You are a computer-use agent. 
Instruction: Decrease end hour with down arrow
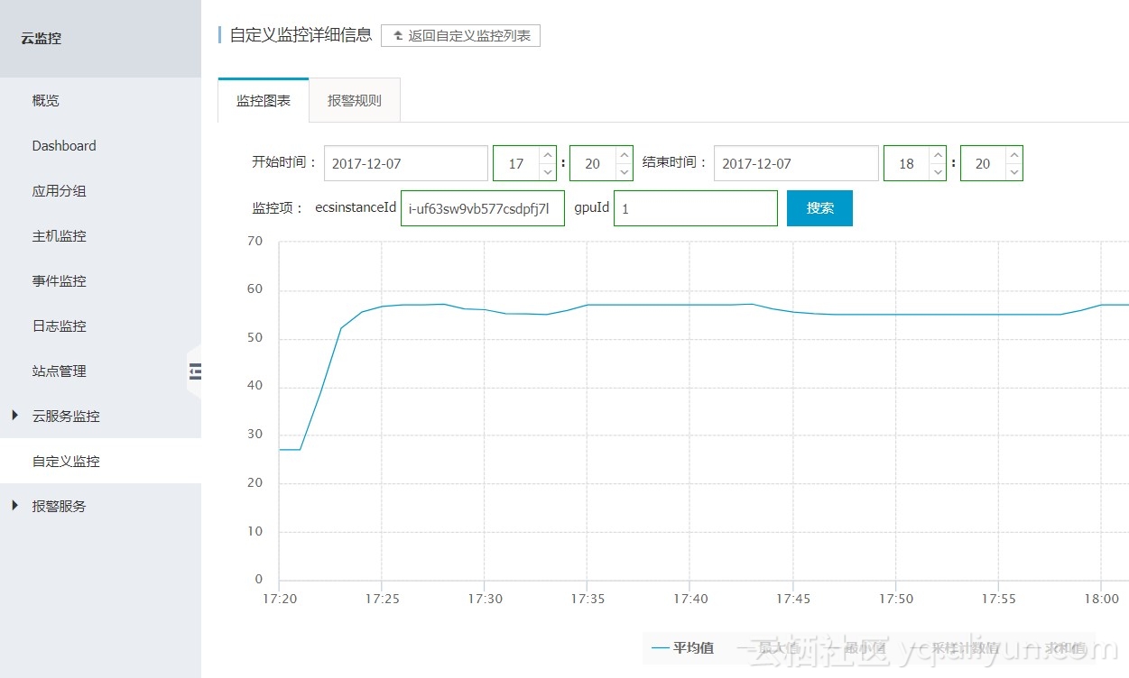pos(938,172)
